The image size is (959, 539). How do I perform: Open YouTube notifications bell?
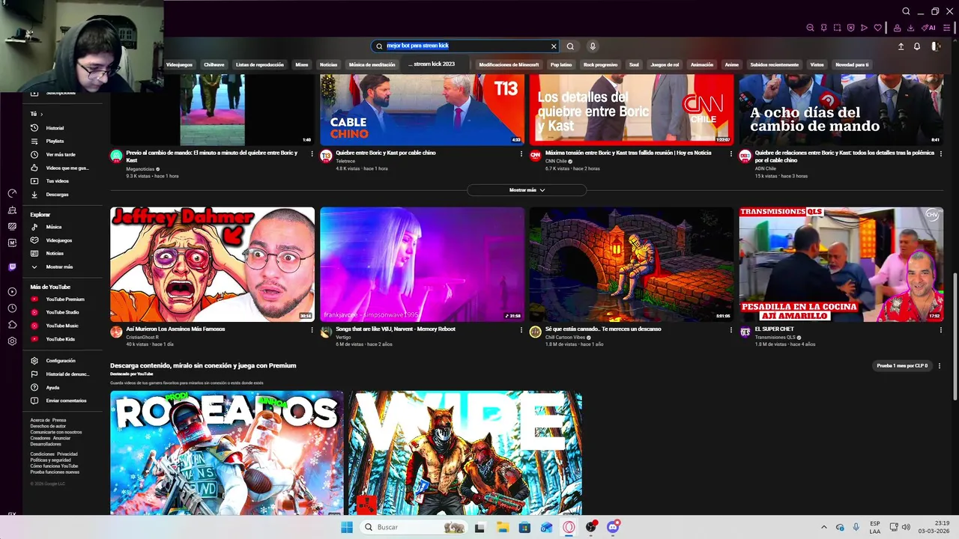[917, 46]
